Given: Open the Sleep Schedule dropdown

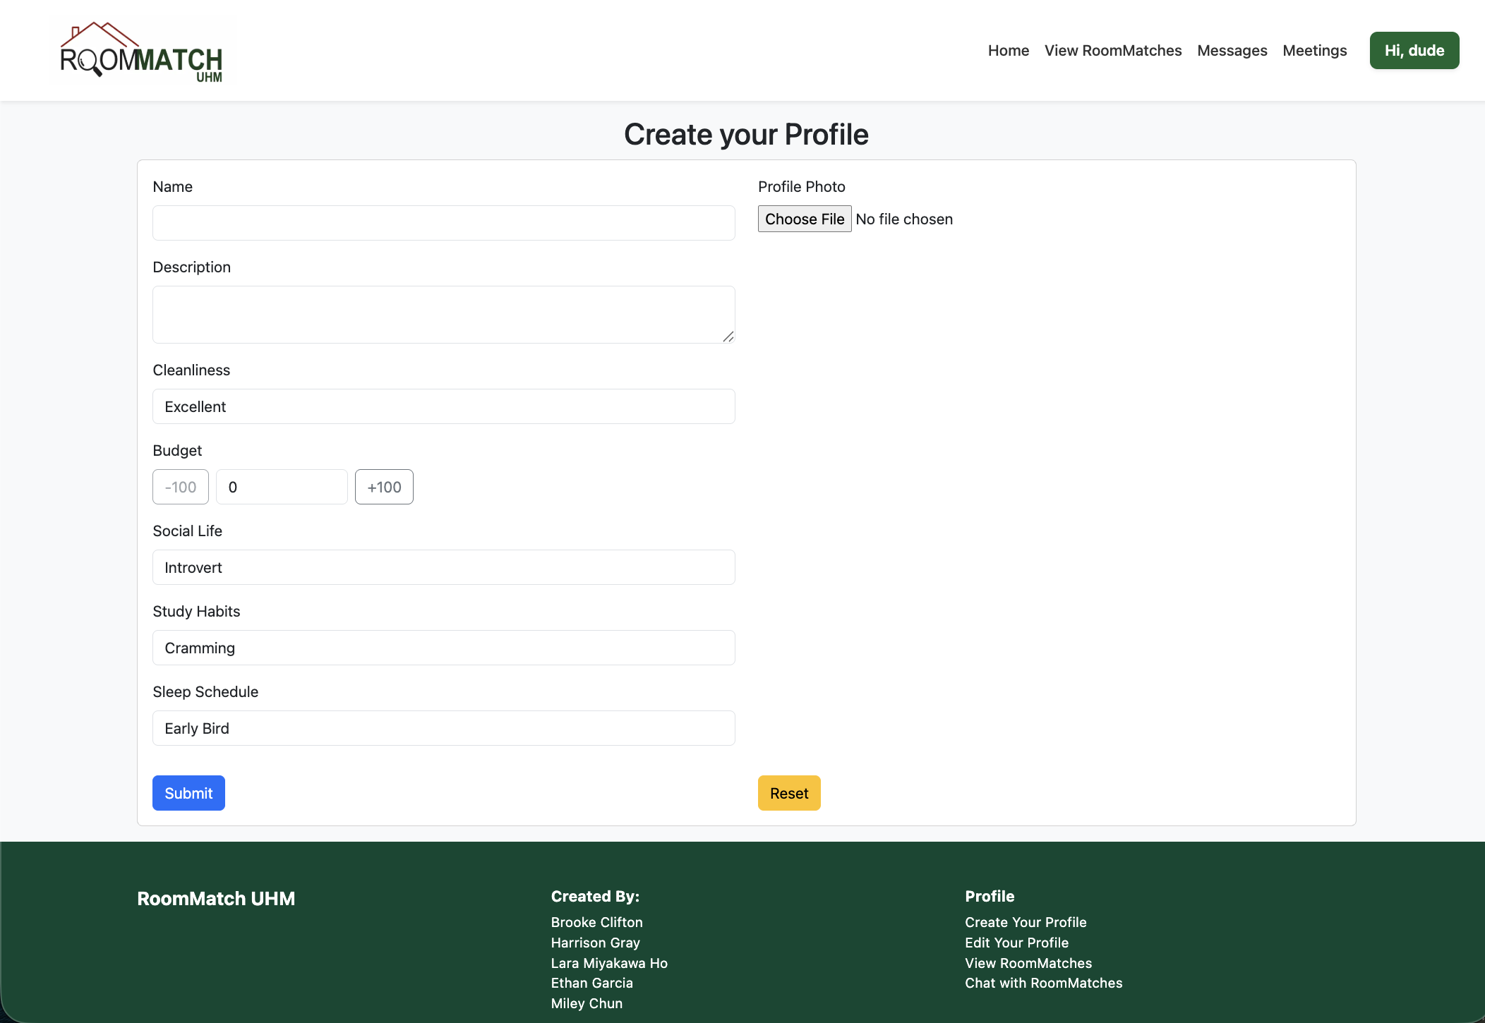Looking at the screenshot, I should click(443, 728).
